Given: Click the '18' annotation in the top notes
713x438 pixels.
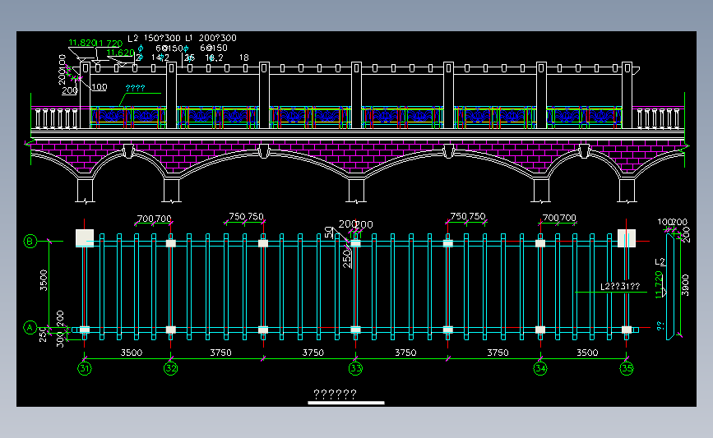Looking at the screenshot, I should point(244,58).
